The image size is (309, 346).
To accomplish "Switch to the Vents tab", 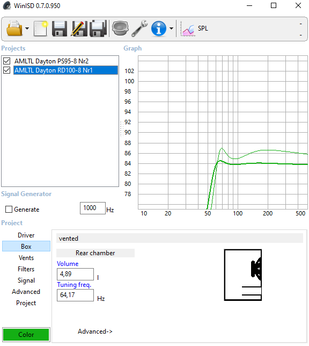I will click(x=26, y=258).
